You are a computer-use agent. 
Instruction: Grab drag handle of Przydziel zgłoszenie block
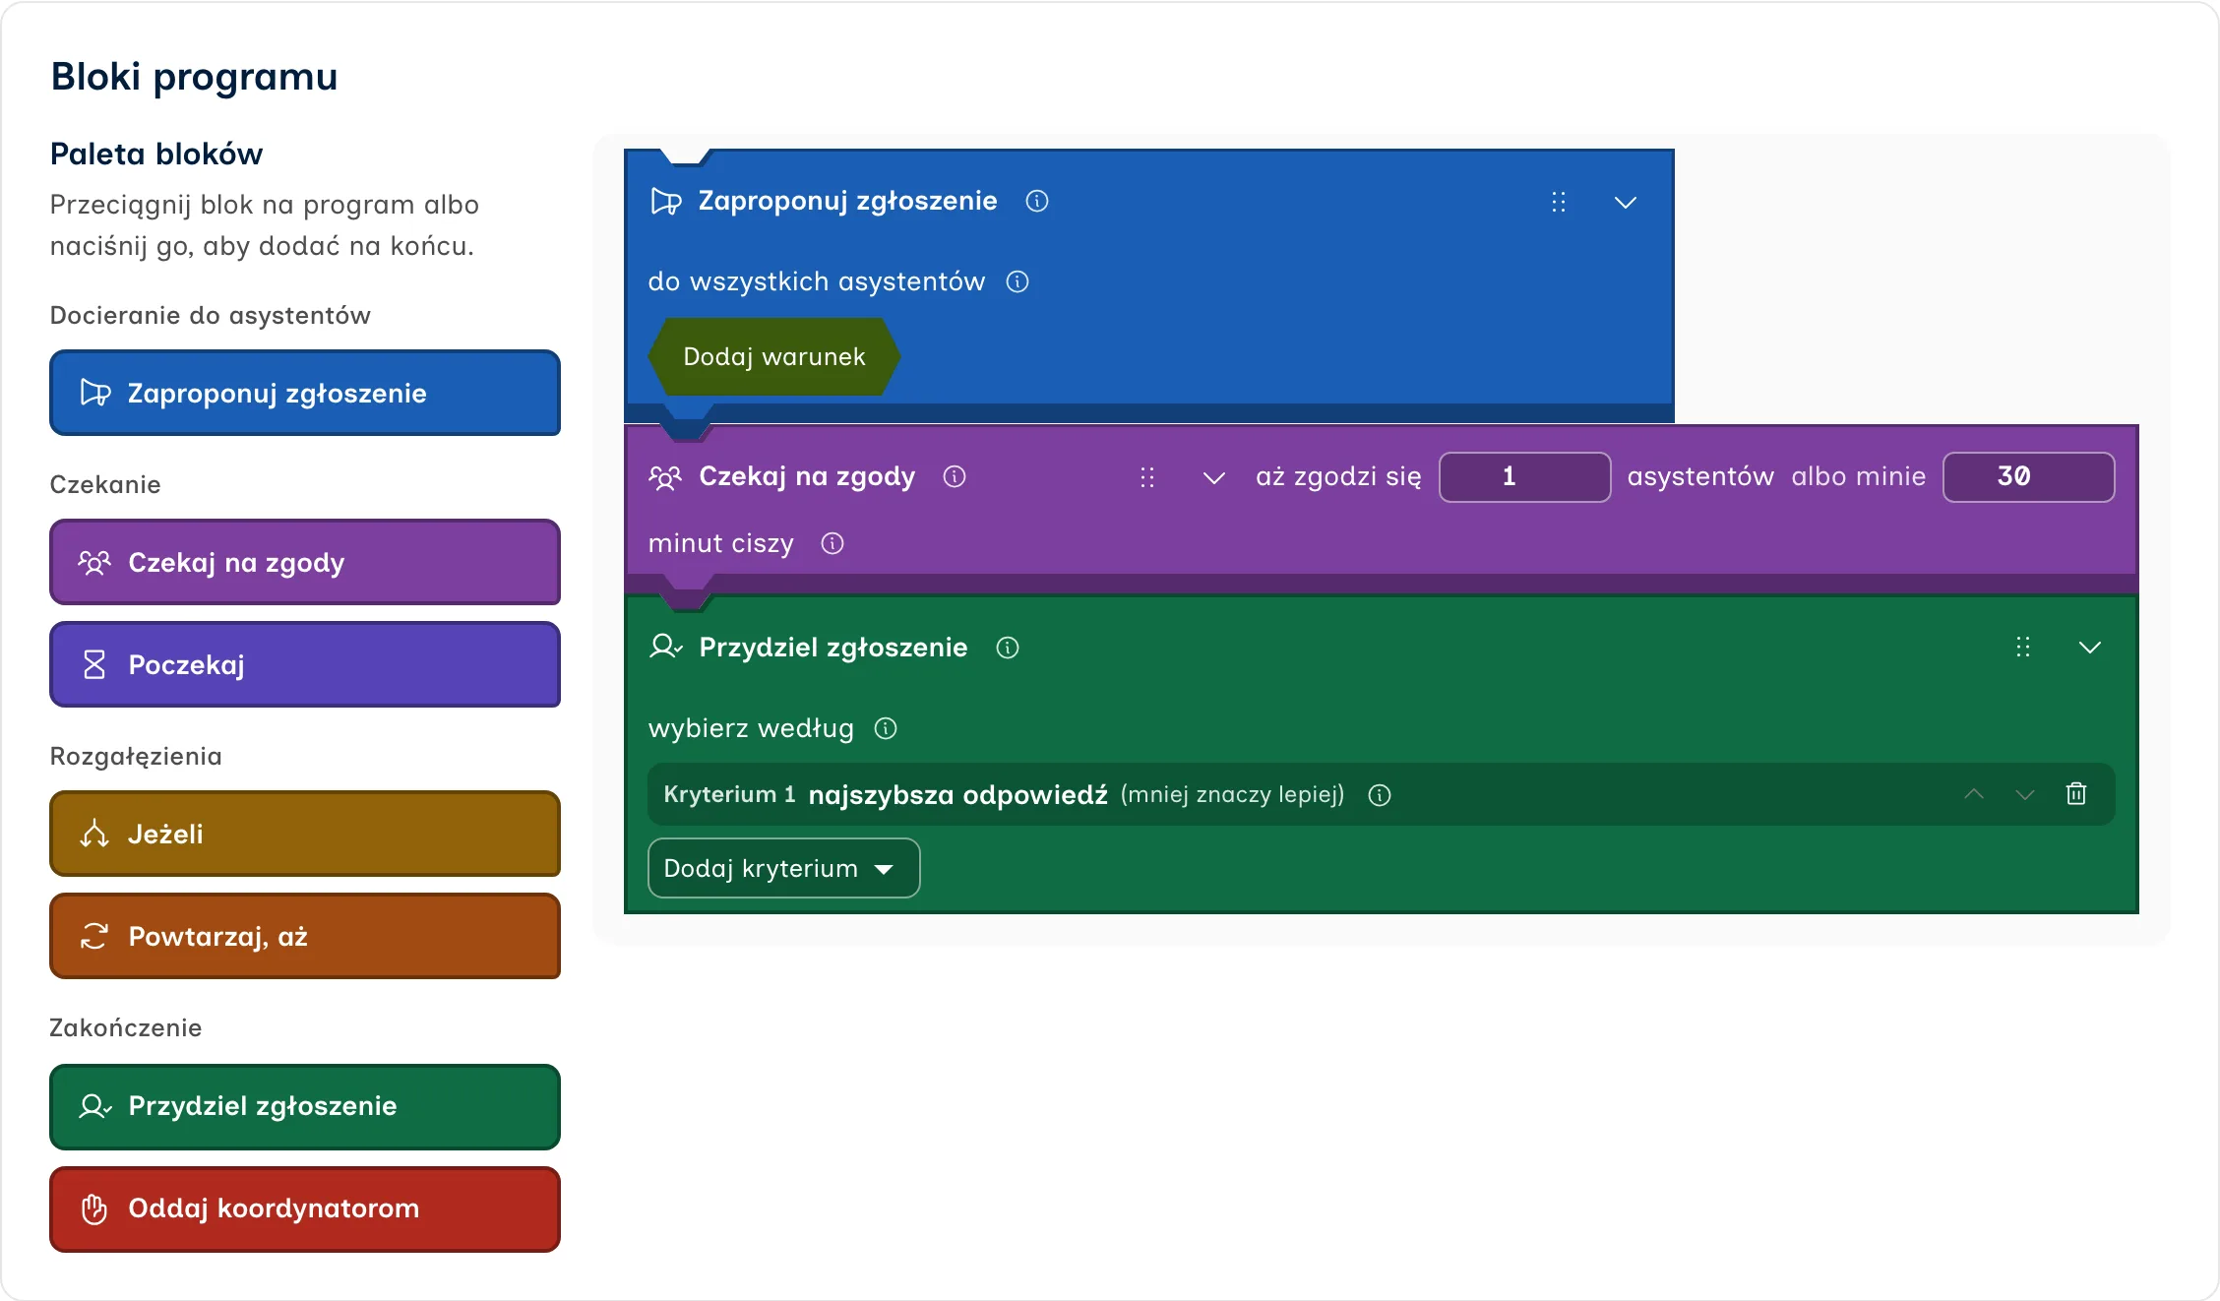(x=2023, y=647)
